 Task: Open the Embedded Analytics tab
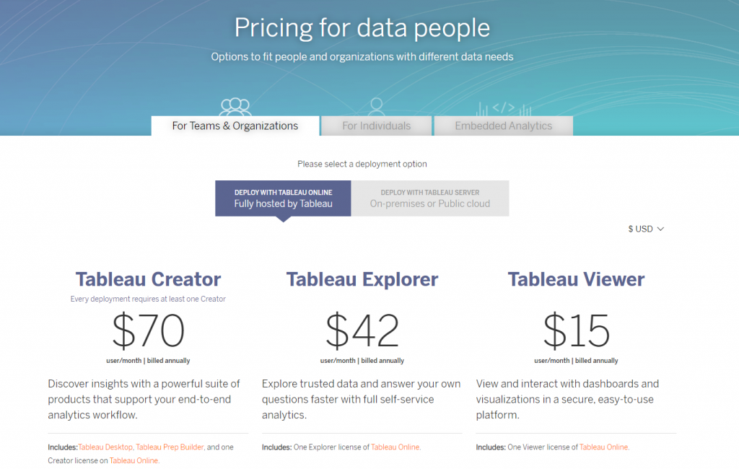click(503, 126)
